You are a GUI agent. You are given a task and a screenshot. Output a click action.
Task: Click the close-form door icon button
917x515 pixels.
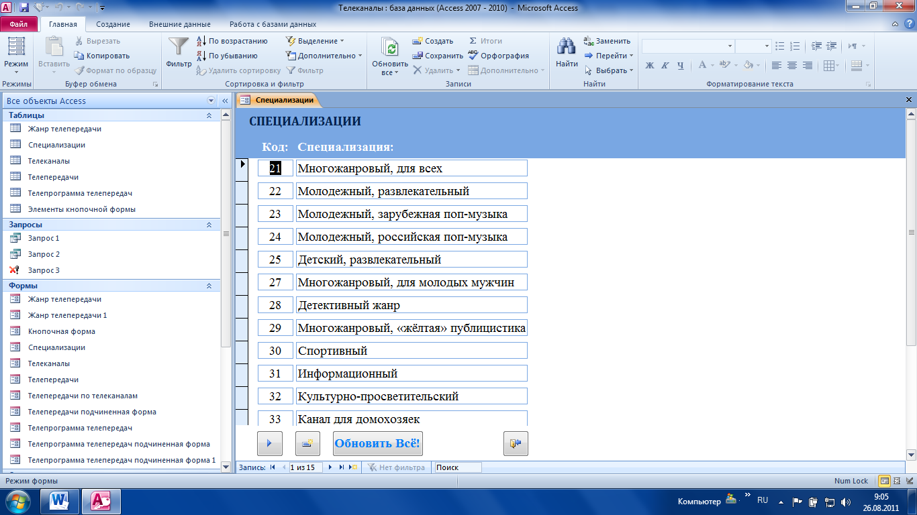(516, 443)
